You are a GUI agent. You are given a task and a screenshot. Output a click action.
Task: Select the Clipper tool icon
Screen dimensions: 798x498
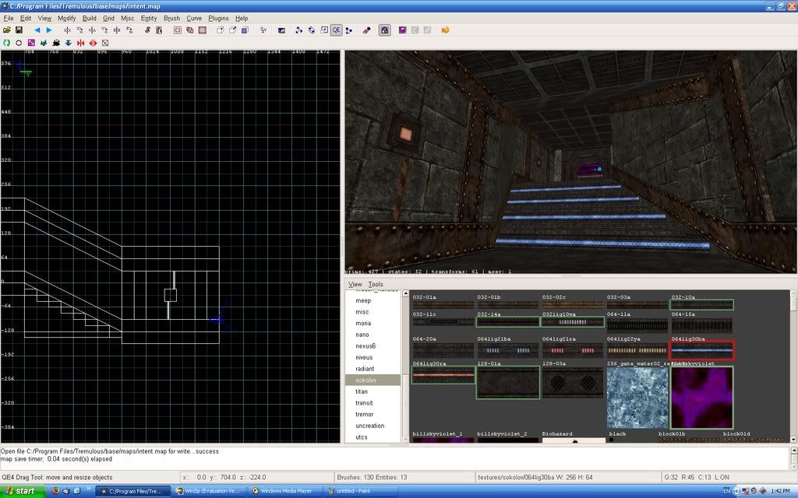(x=348, y=30)
